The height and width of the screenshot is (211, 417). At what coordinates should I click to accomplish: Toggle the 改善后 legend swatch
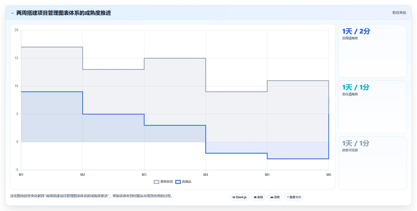pos(178,182)
